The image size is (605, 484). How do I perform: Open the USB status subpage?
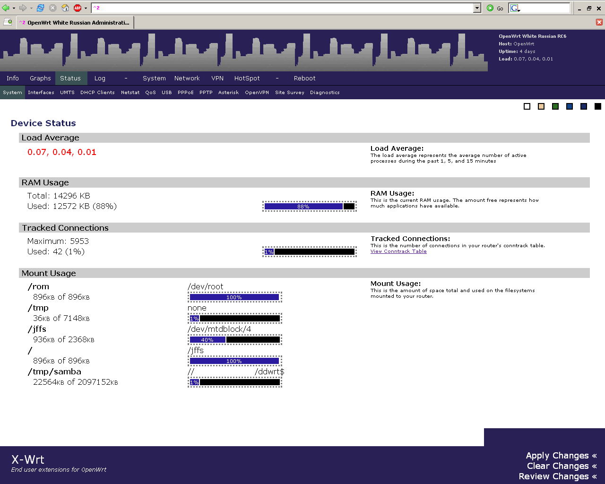click(166, 93)
